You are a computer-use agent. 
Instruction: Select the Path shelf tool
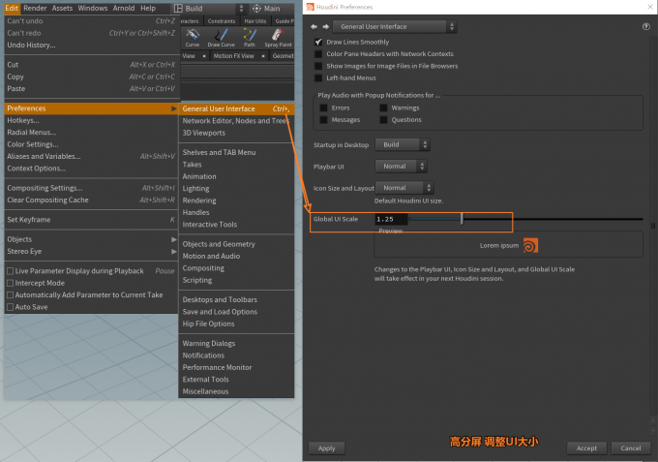(250, 37)
